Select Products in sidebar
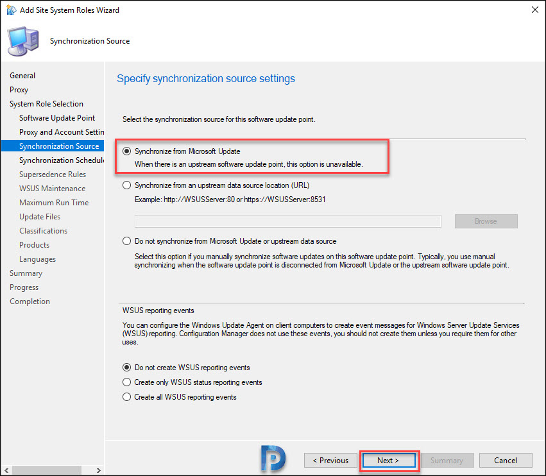This screenshot has width=546, height=476. (x=34, y=245)
